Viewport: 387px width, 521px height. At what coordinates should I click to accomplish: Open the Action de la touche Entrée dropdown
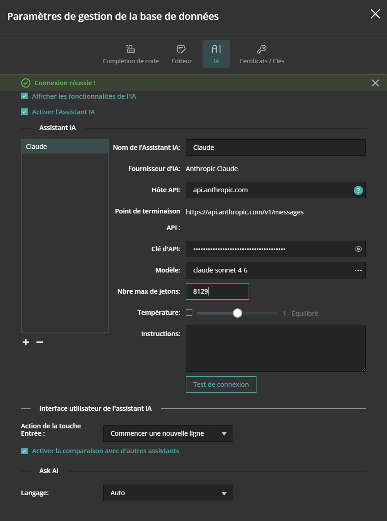pyautogui.click(x=168, y=433)
